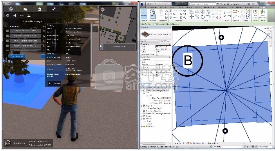Expand the Groups node in Project Browser
This screenshot has width=275, height=151.
tap(141, 119)
